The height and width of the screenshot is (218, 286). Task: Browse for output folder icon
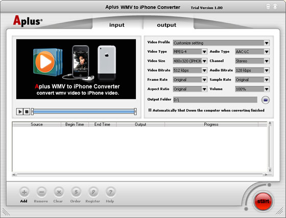coord(266,100)
